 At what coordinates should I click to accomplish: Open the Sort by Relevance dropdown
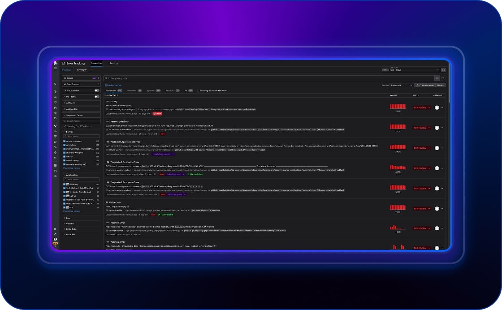(402, 85)
